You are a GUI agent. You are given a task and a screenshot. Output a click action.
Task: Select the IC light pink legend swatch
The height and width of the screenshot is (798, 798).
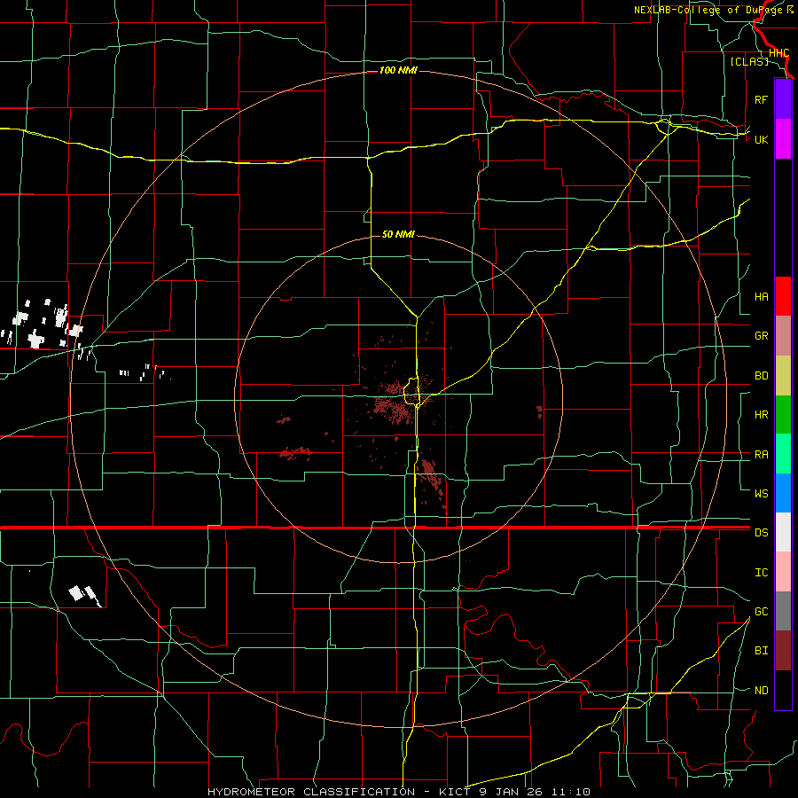click(783, 572)
